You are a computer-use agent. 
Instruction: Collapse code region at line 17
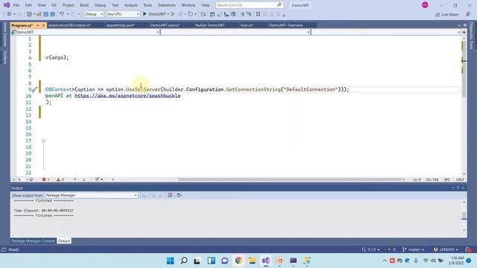(x=43, y=141)
